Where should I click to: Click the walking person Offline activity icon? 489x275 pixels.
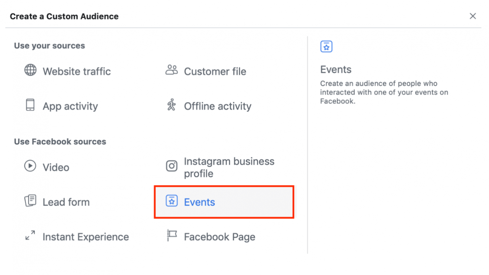click(172, 105)
